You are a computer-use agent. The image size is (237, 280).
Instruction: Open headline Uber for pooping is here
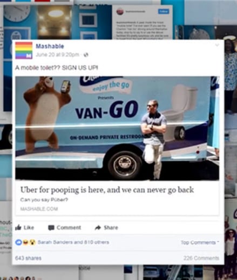(107, 190)
